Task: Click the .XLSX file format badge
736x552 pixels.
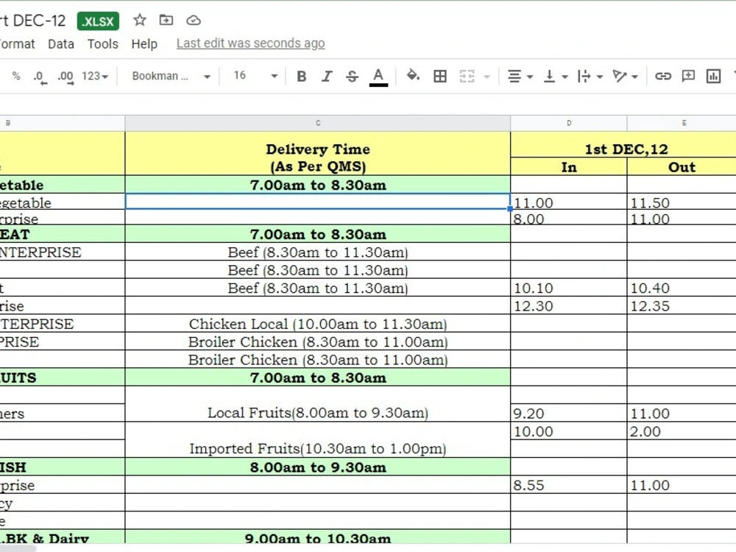Action: [x=98, y=21]
